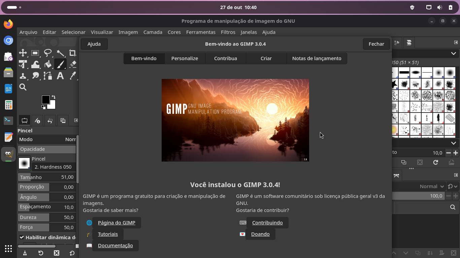The image size is (460, 258).
Task: Open the Normal layer mode dropdown
Action: tap(432, 186)
